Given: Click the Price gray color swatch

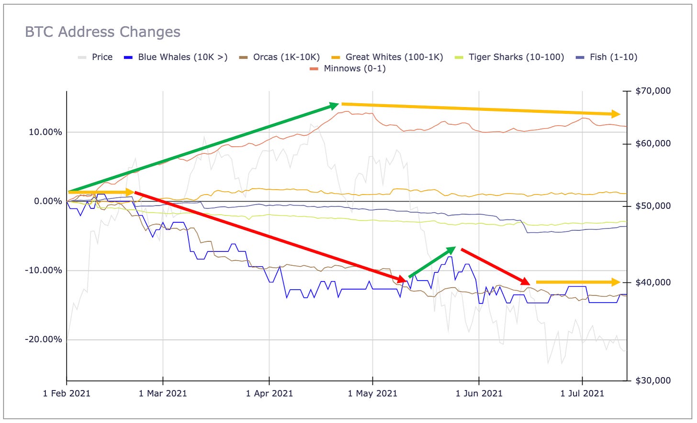Looking at the screenshot, I should pyautogui.click(x=82, y=57).
